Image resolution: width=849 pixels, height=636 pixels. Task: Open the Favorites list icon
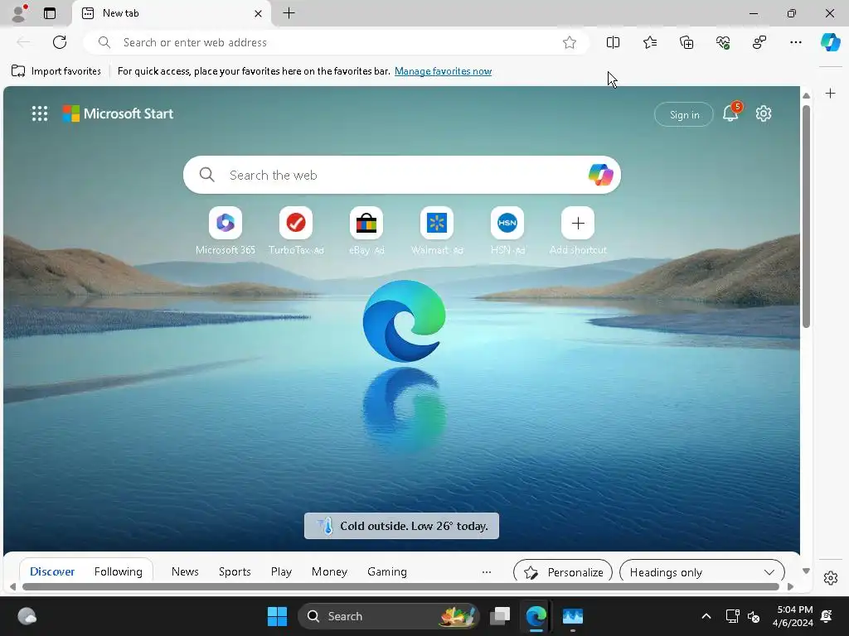pos(650,42)
